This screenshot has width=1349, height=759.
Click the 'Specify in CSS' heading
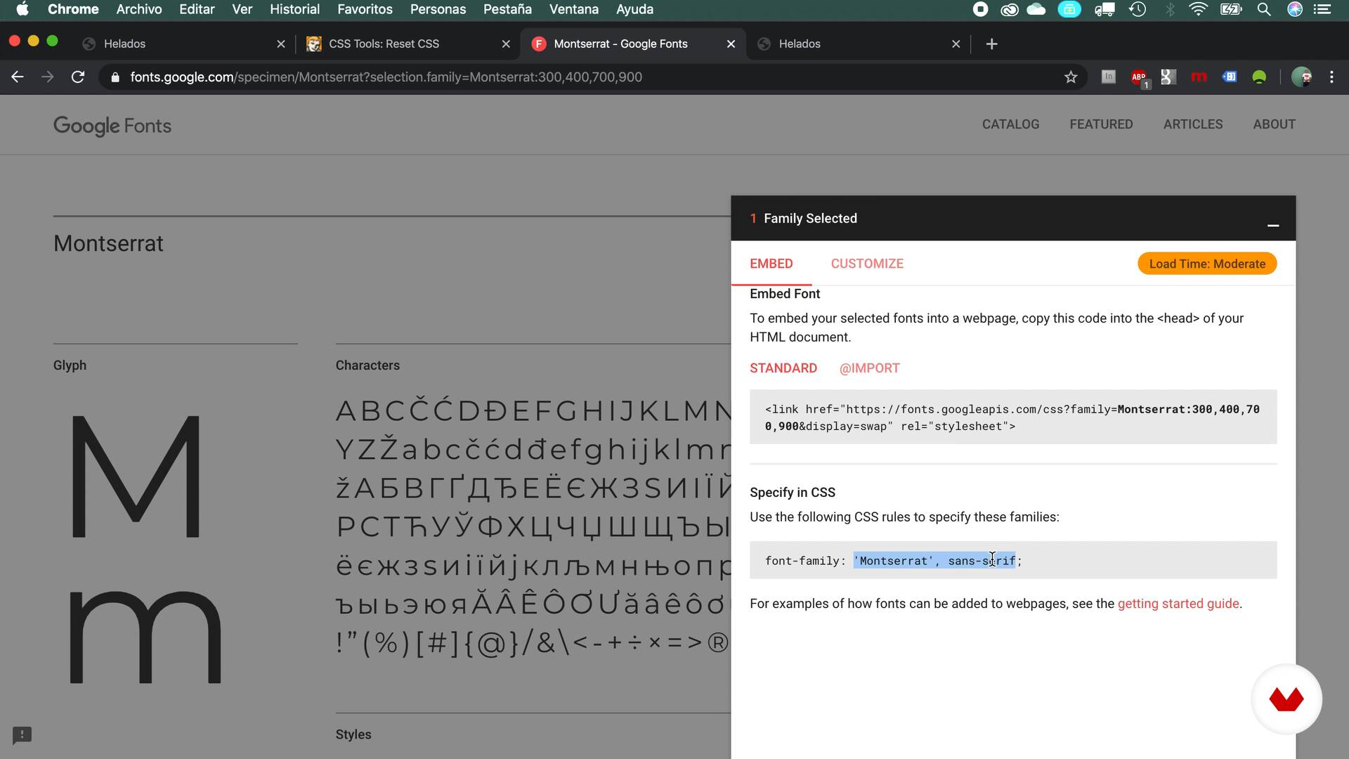point(793,493)
